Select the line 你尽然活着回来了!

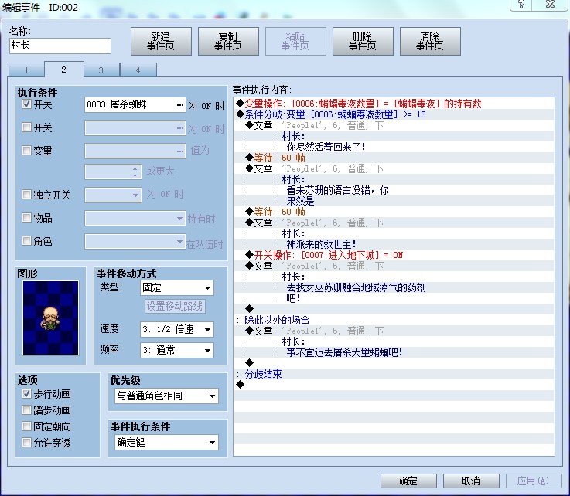394,147
